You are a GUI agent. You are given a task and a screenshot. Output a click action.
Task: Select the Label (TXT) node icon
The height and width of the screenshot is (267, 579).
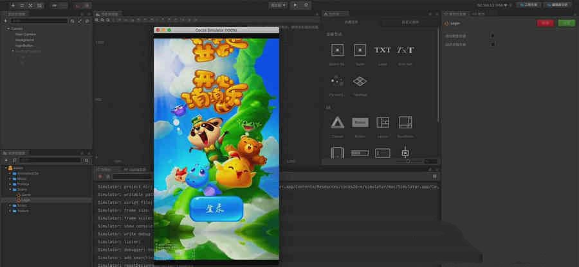pyautogui.click(x=383, y=50)
